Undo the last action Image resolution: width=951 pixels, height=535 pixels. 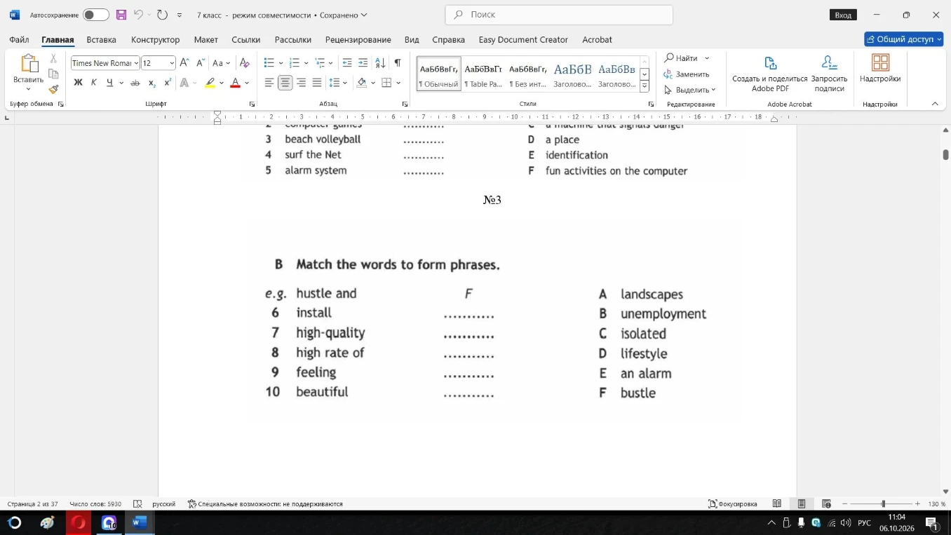pos(138,15)
